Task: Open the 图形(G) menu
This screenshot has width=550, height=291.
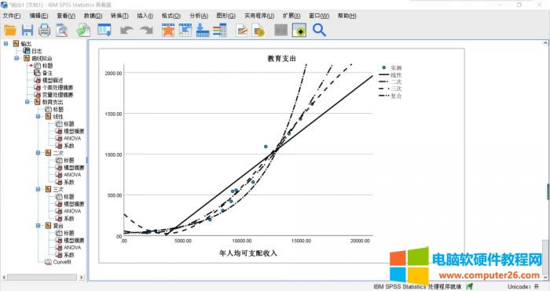Action: click(x=226, y=16)
